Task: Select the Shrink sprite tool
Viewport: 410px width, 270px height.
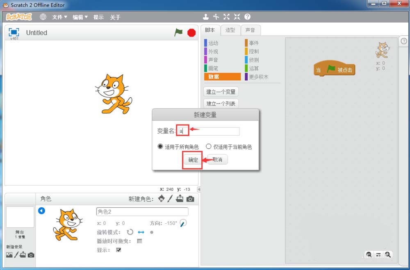Action: click(x=237, y=17)
